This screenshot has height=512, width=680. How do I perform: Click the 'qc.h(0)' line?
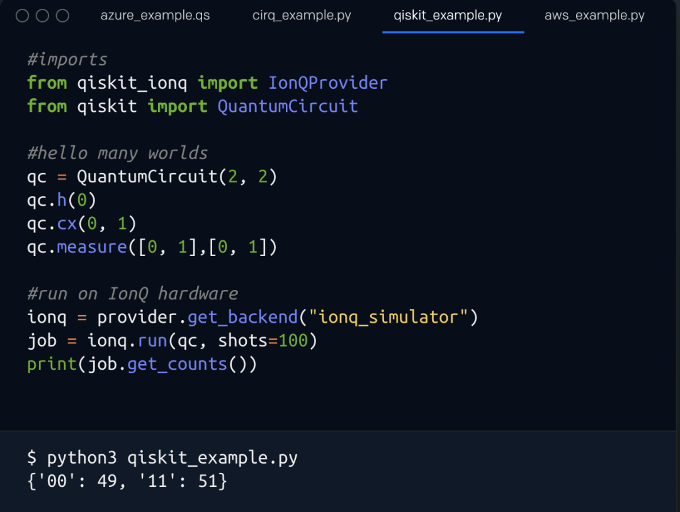point(62,200)
